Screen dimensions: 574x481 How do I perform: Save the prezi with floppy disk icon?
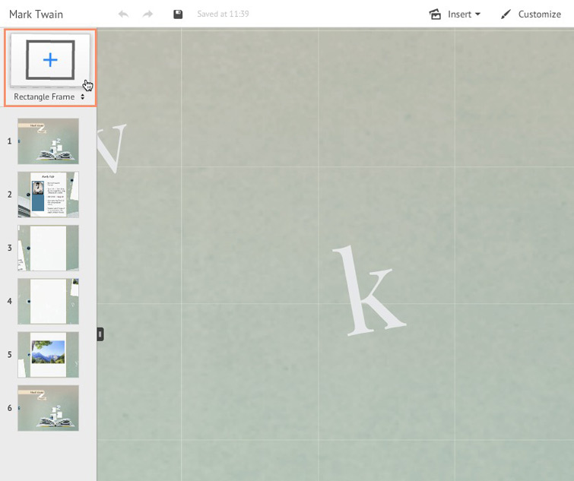click(x=178, y=14)
